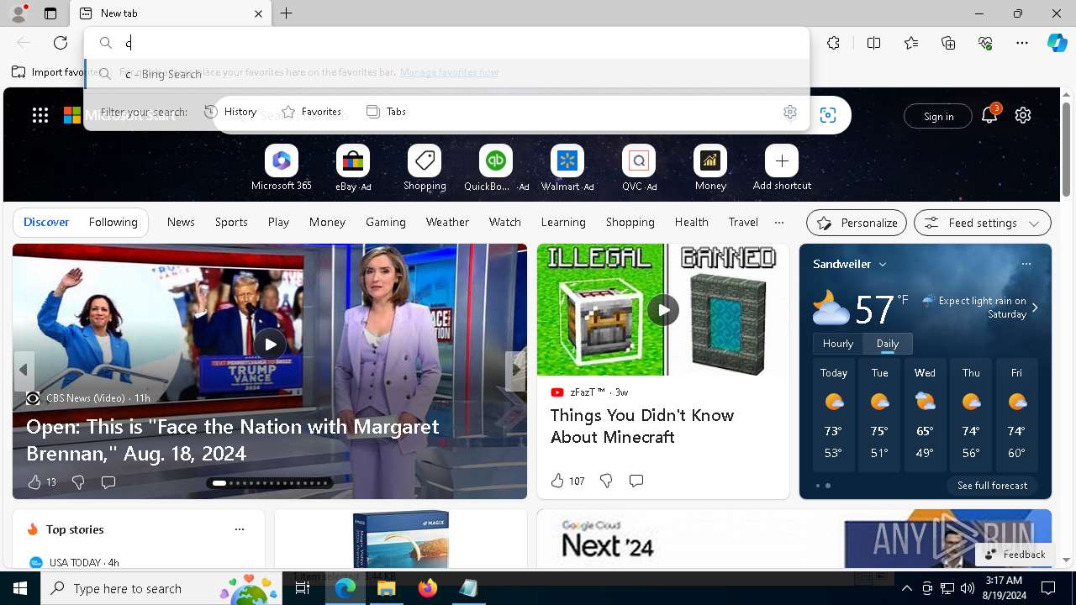Open the QuickBooks shortcut tile
The width and height of the screenshot is (1076, 605).
(496, 167)
